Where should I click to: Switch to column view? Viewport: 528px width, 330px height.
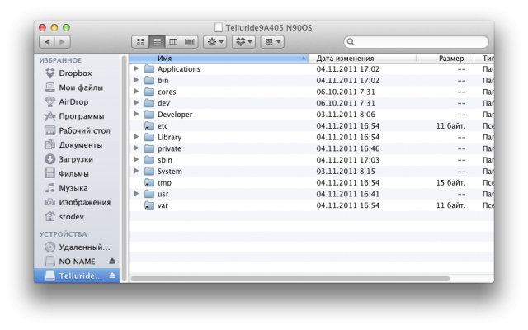click(x=173, y=42)
